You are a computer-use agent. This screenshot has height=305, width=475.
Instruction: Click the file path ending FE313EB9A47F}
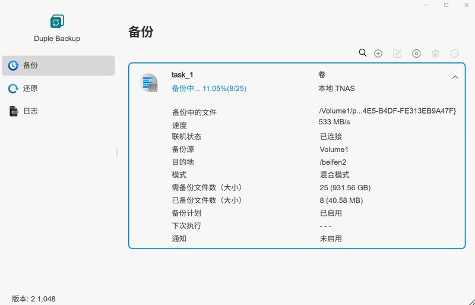pyautogui.click(x=388, y=111)
